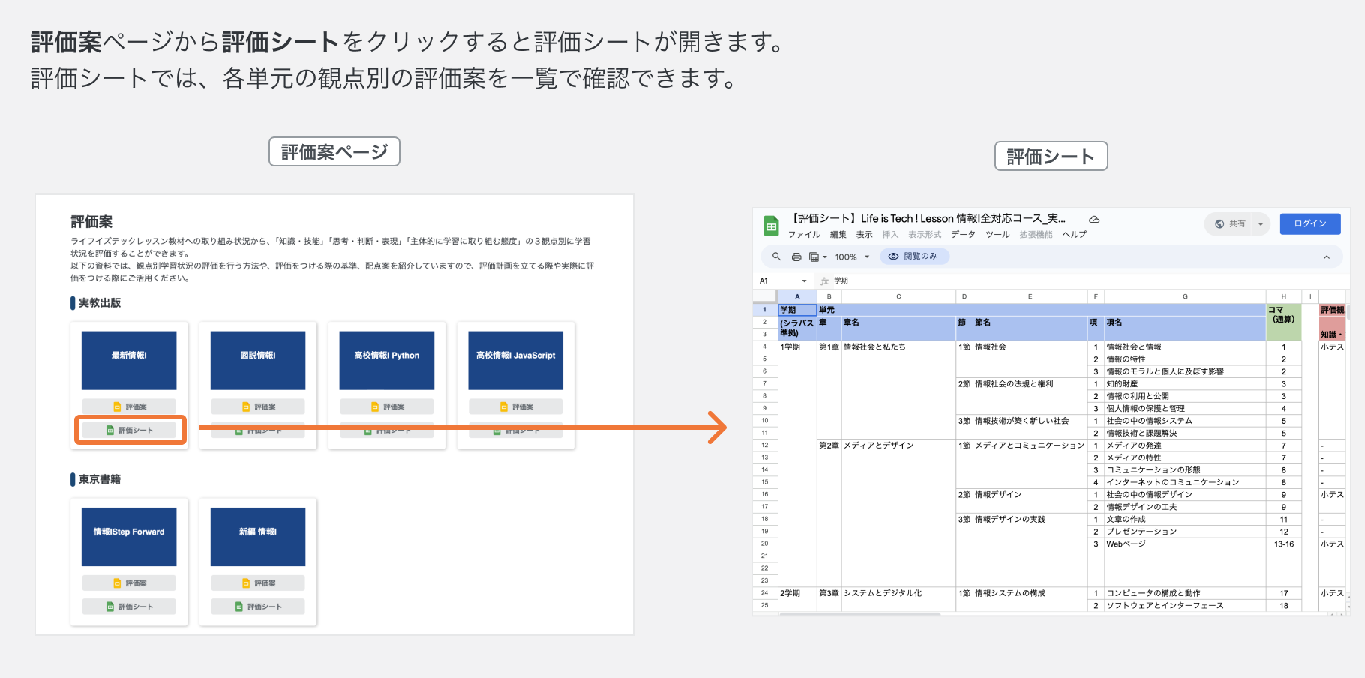Image resolution: width=1365 pixels, height=678 pixels.
Task: Click the 単元 header cell
Action: [1041, 310]
